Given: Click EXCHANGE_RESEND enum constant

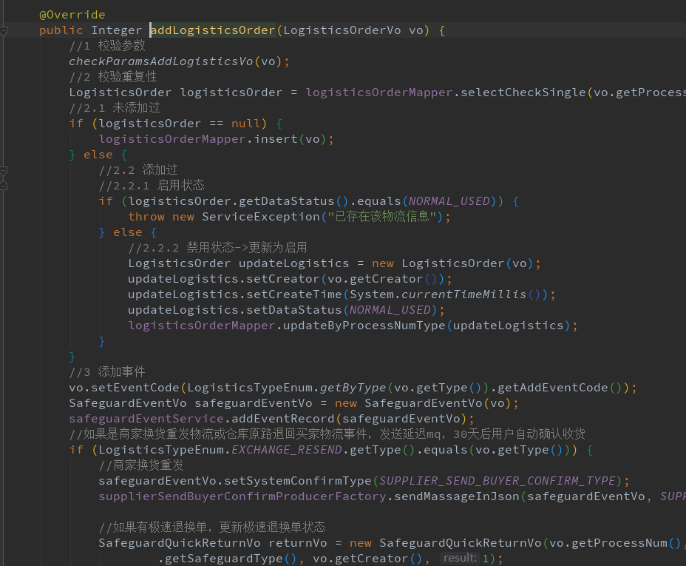Looking at the screenshot, I should pyautogui.click(x=287, y=450).
